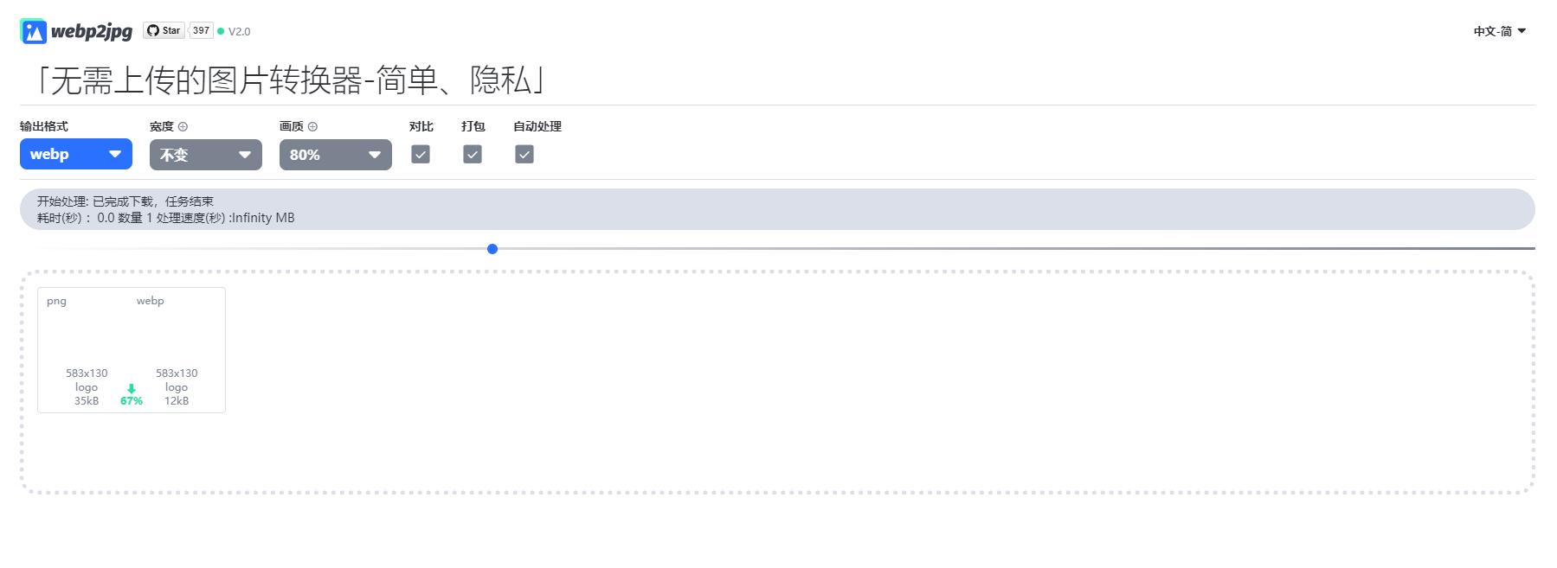Click the 67% size reduction label
1557x568 pixels.
click(132, 401)
